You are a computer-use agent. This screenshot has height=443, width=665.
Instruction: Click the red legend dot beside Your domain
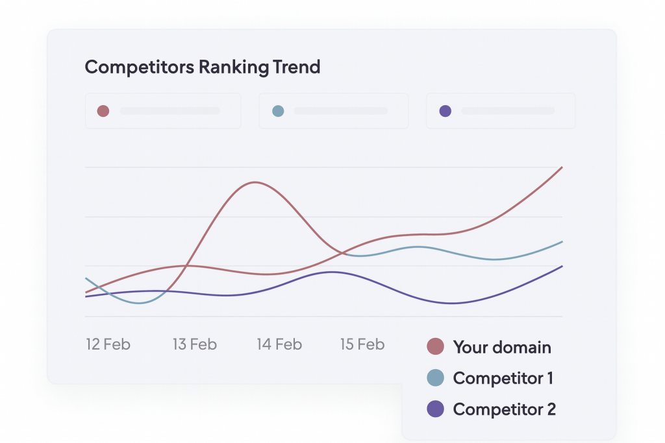[x=435, y=347]
